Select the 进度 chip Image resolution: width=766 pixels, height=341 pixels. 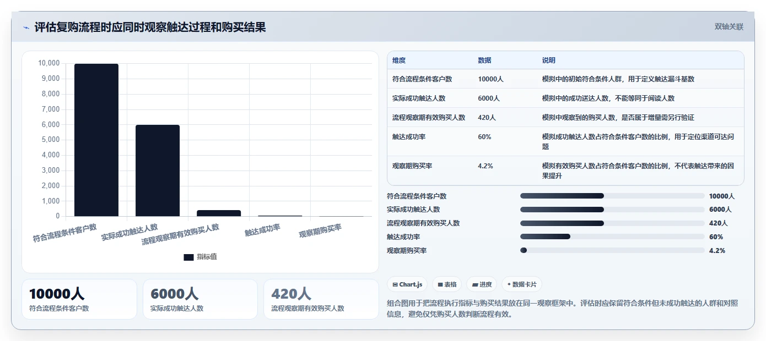482,284
